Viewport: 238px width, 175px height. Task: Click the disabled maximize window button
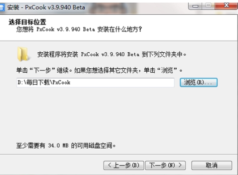pyautogui.click(x=208, y=6)
